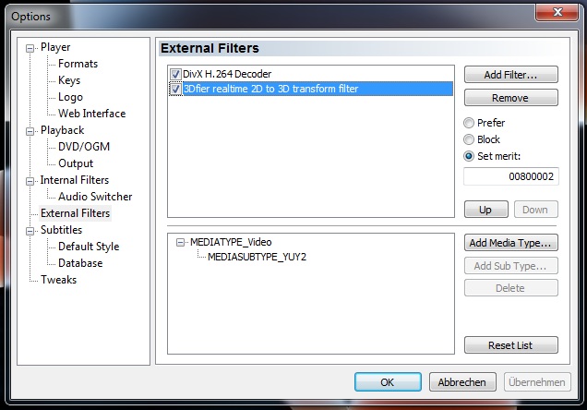This screenshot has width=587, height=410.
Task: Open the Output options page
Action: 76,163
